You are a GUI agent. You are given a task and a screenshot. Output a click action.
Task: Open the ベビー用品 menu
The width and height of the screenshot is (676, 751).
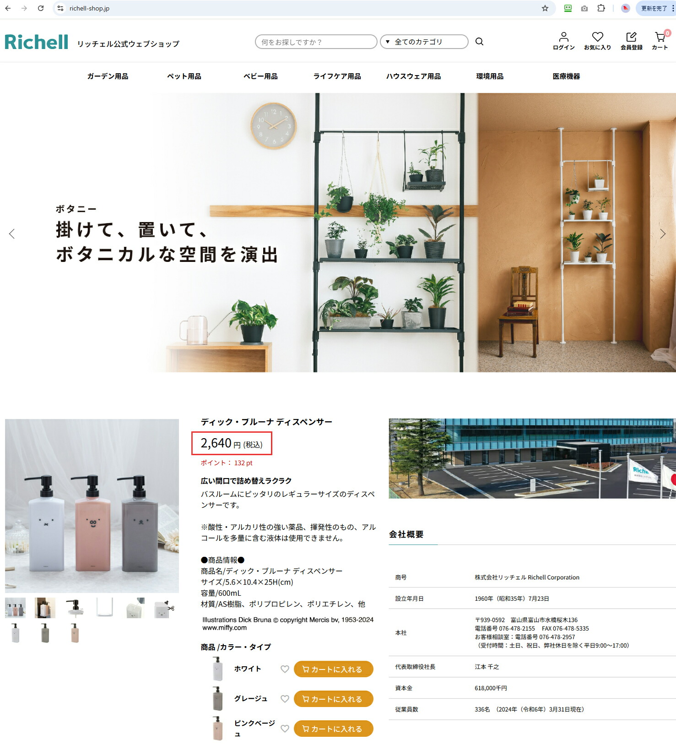point(260,76)
